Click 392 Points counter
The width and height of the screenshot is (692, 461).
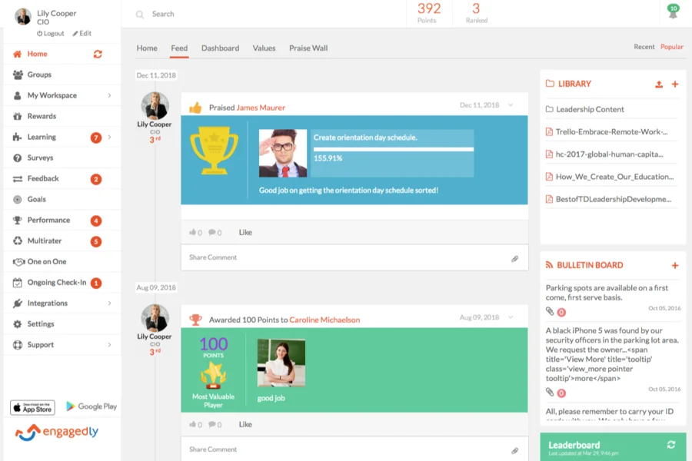[429, 13]
